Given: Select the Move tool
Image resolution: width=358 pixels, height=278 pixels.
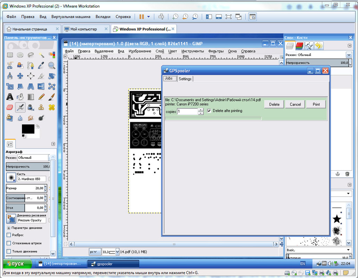Looking at the screenshot, I should [x=20, y=76].
